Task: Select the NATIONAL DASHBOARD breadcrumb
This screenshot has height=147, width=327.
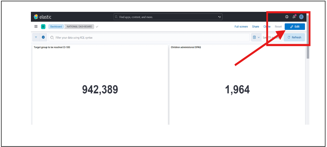Action: pos(79,26)
